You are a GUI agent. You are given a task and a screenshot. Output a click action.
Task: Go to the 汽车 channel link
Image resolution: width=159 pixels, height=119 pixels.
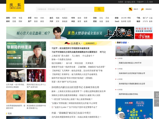[x=51, y=21]
